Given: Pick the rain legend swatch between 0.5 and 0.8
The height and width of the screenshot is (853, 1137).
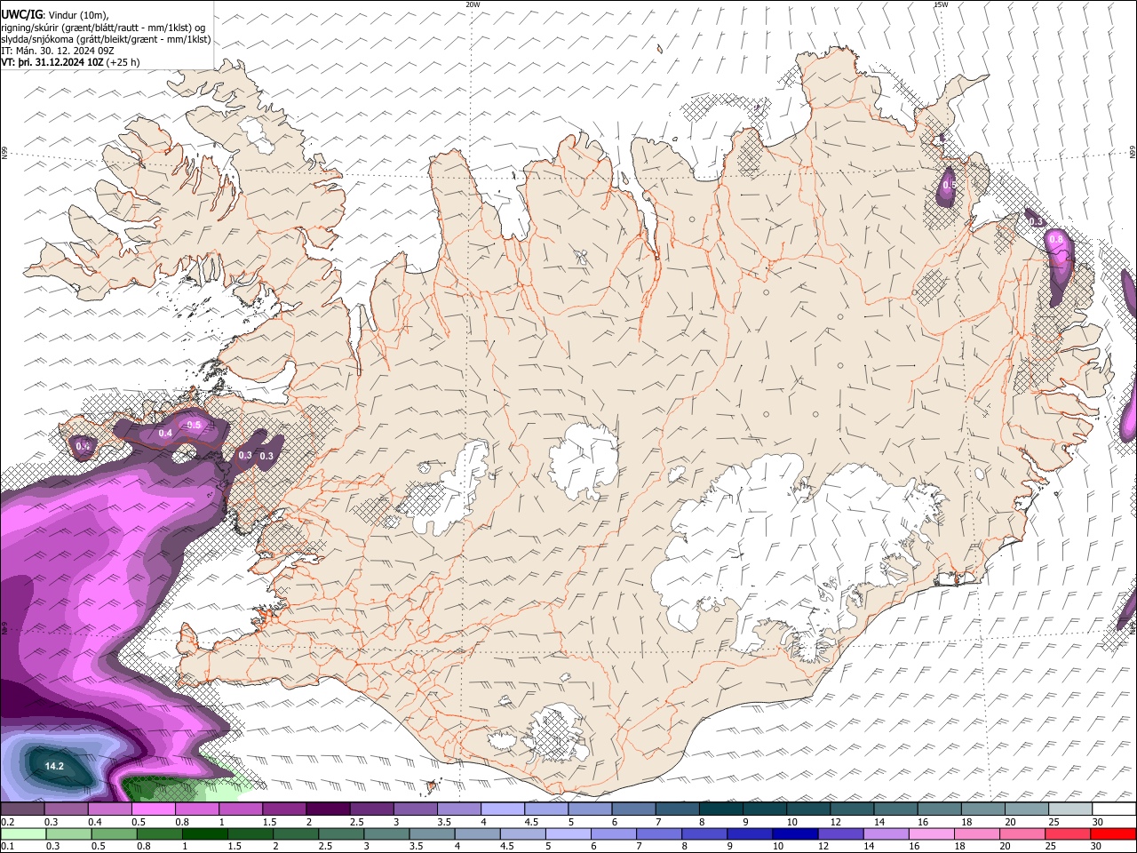Looking at the screenshot, I should (x=114, y=833).
